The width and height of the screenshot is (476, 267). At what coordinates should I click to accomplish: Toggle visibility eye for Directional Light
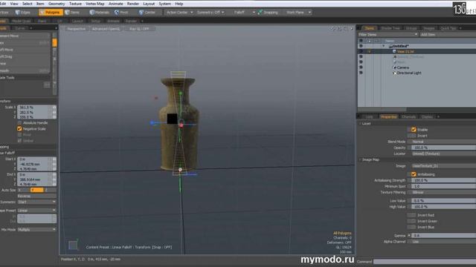pos(361,73)
